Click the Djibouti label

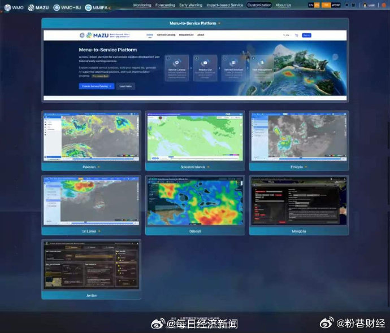tap(195, 231)
